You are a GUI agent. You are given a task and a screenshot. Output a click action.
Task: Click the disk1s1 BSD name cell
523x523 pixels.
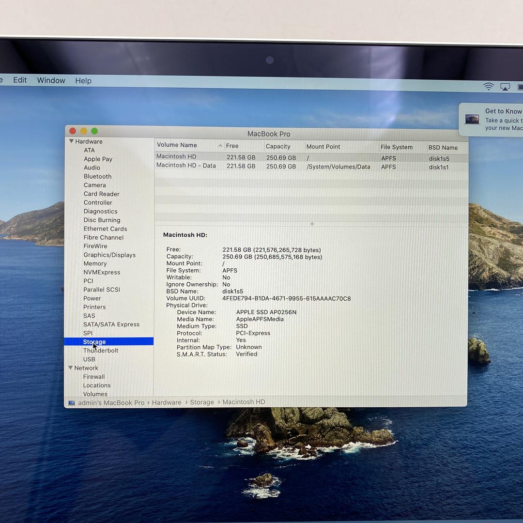439,167
